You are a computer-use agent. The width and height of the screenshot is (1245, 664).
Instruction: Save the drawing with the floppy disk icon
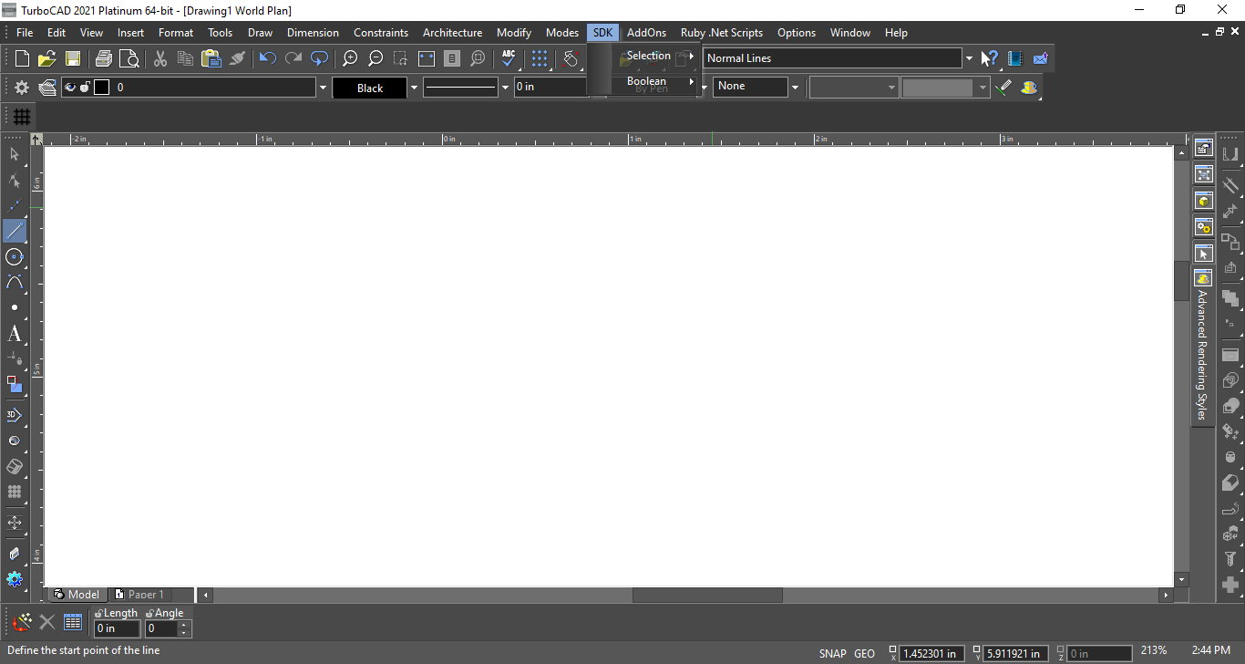coord(73,58)
